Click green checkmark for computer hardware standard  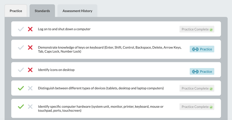click(x=21, y=106)
